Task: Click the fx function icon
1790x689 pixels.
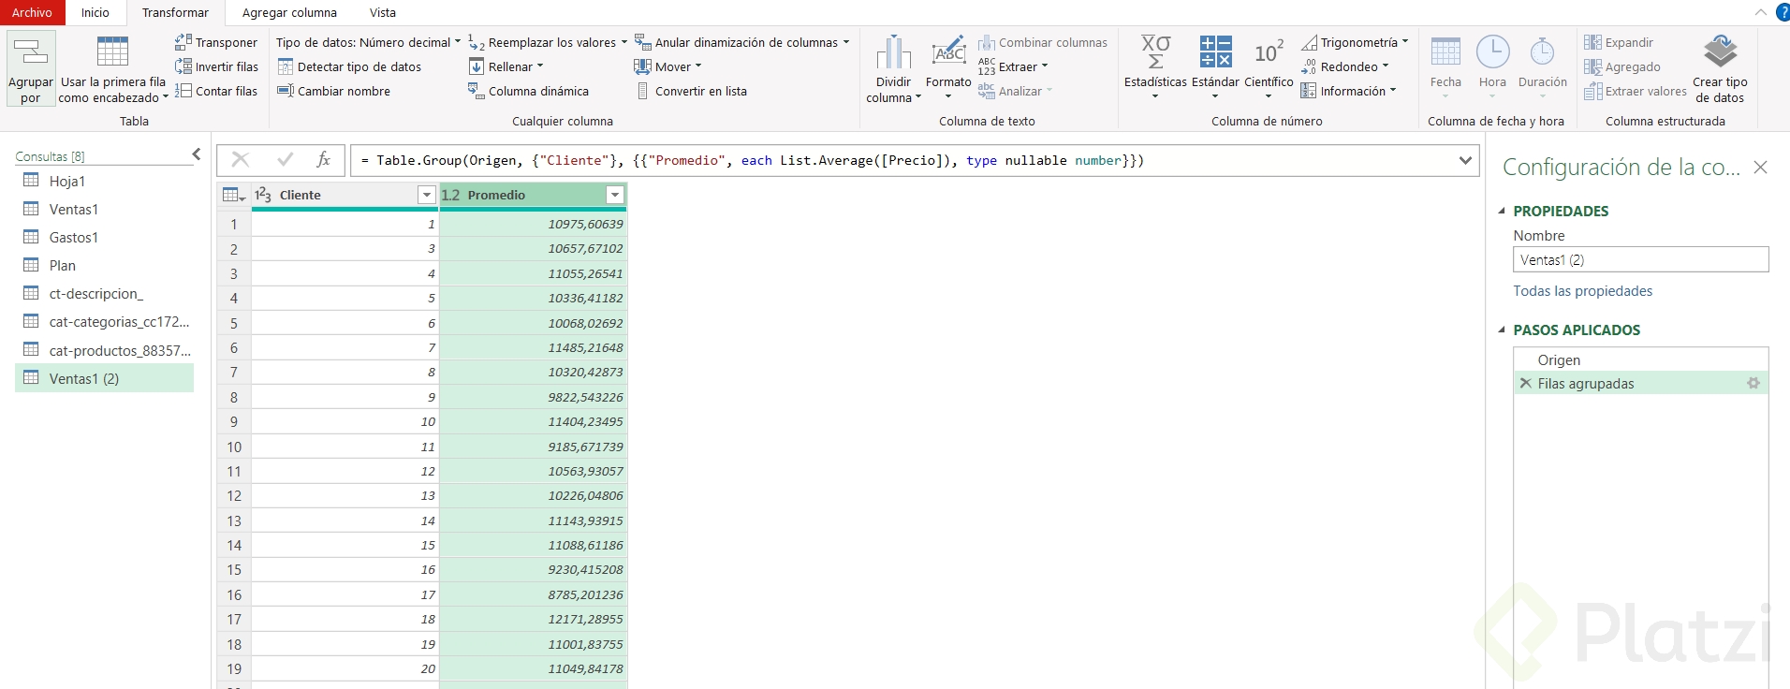Action: (x=324, y=160)
